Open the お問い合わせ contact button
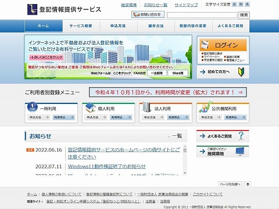279x209 pixels. 148,15
